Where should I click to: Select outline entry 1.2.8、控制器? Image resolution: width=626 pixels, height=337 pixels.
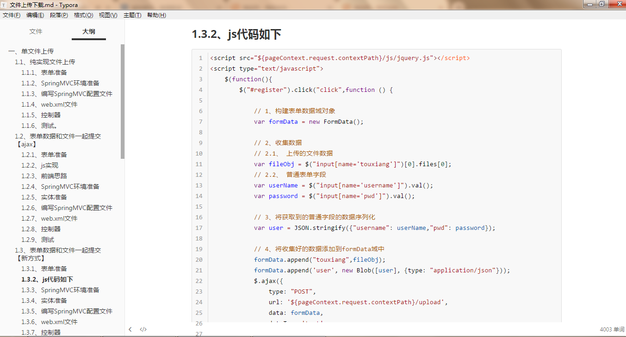coord(41,229)
